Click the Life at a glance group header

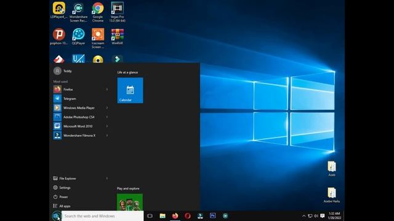(127, 72)
